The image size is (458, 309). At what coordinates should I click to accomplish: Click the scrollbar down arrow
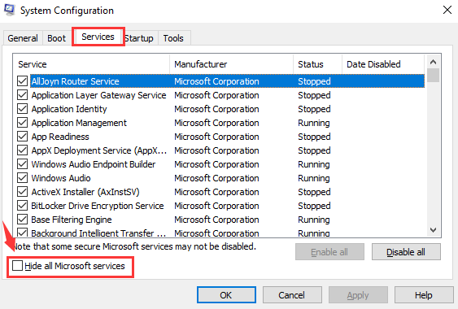433,230
